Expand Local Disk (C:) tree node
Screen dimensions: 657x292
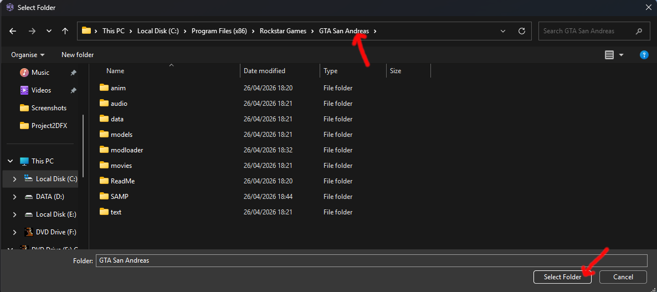point(14,179)
